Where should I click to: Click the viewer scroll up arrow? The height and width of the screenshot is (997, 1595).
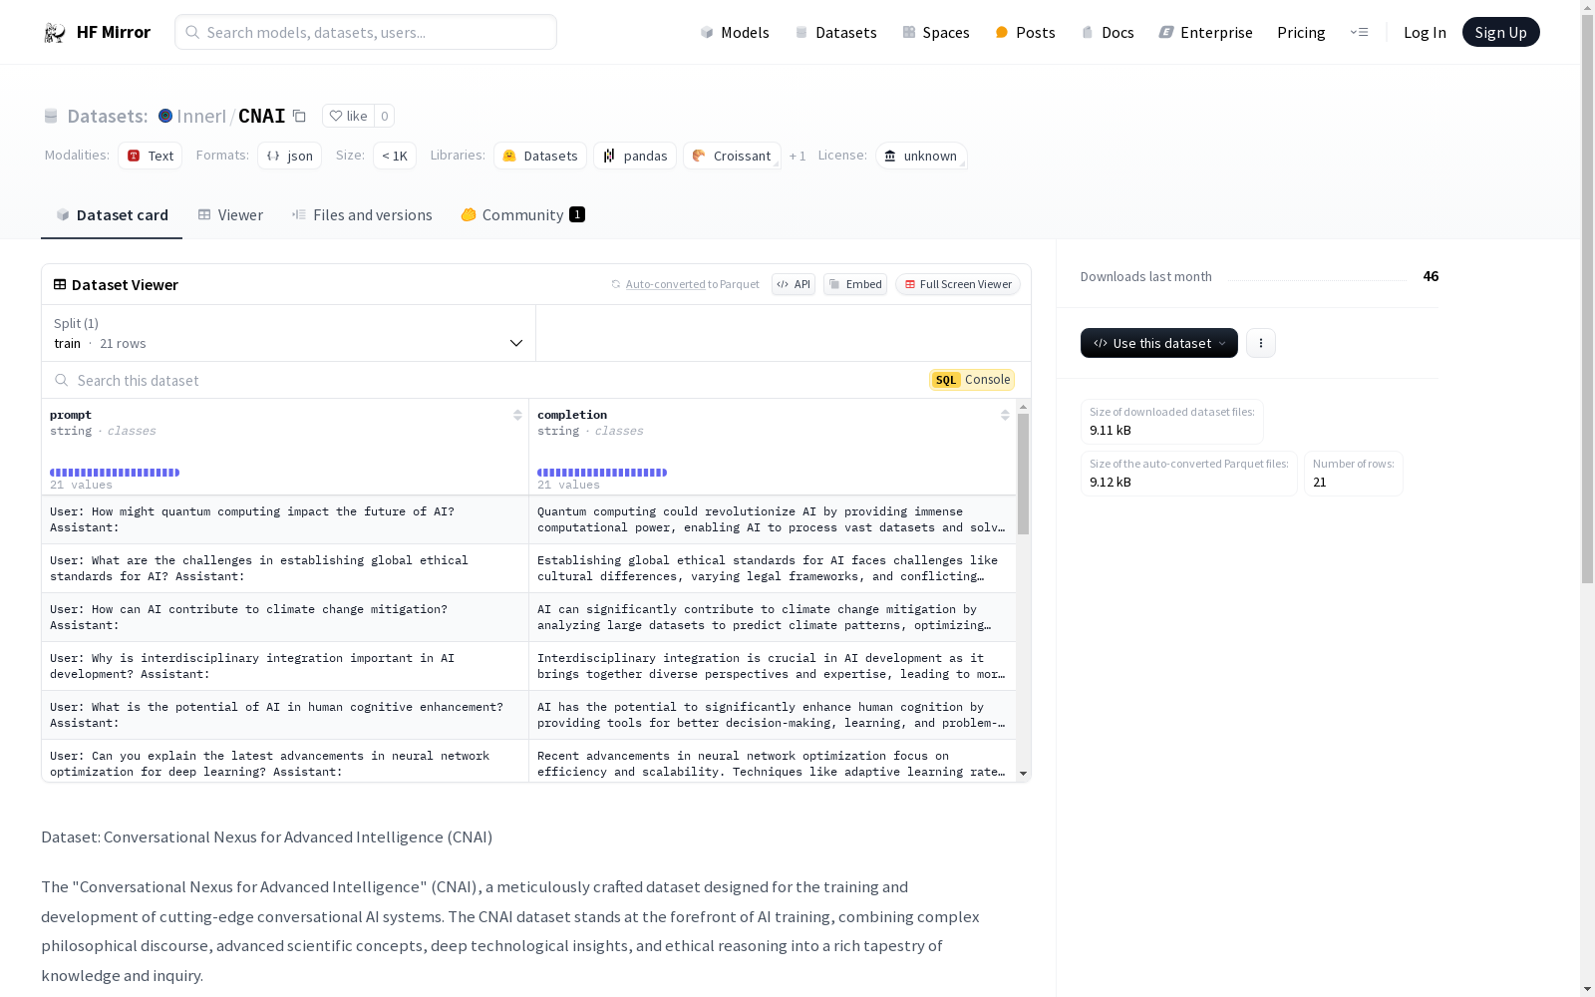pyautogui.click(x=1023, y=407)
